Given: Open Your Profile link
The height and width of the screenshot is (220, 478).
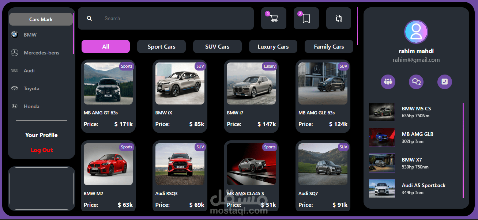Looking at the screenshot, I should [x=41, y=135].
